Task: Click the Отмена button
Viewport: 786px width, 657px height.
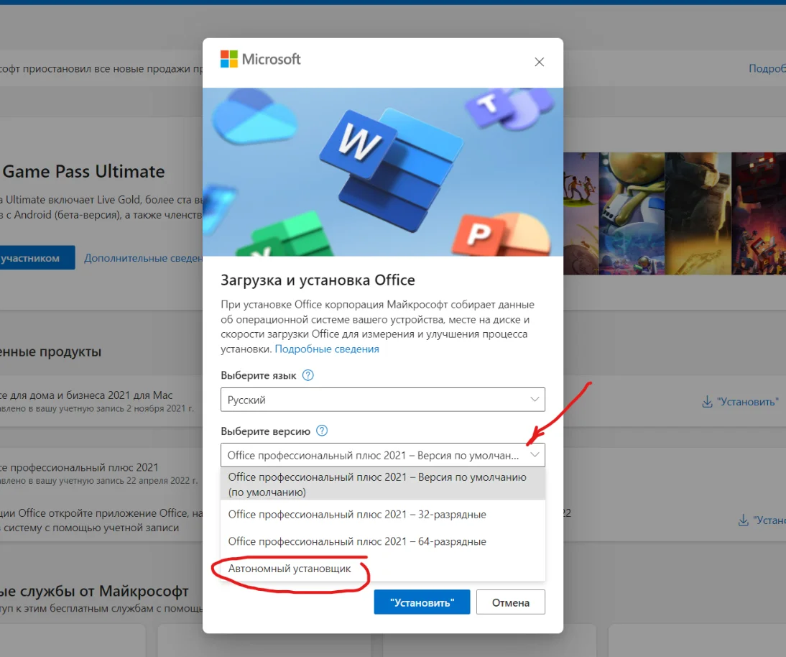Action: (x=510, y=602)
